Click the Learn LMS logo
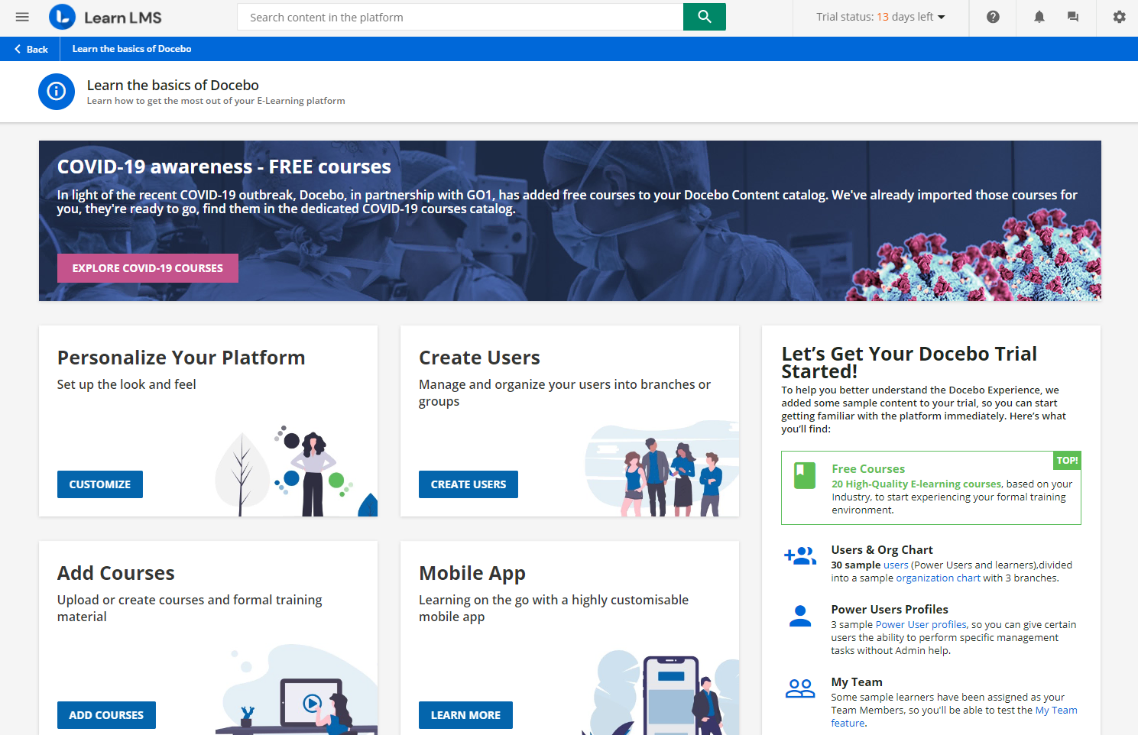This screenshot has height=735, width=1138. [x=105, y=17]
